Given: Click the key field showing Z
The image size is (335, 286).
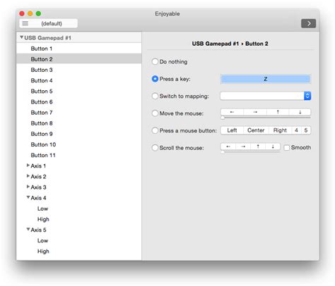Looking at the screenshot, I should 266,79.
